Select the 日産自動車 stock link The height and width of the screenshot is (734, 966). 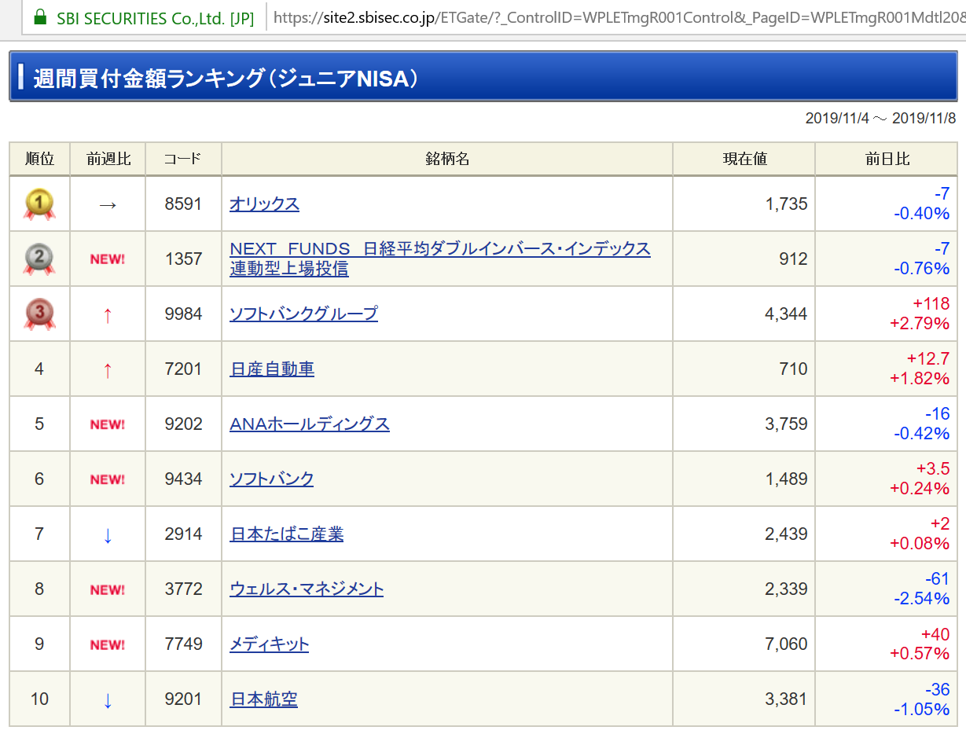[x=272, y=369]
